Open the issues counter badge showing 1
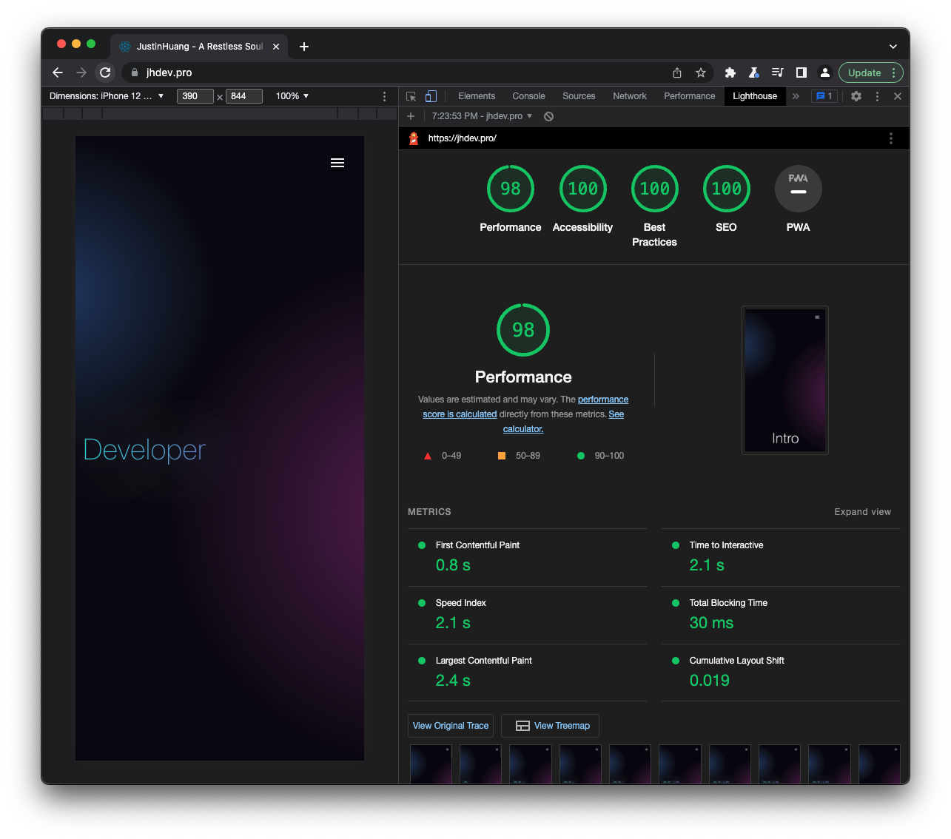 pos(824,96)
